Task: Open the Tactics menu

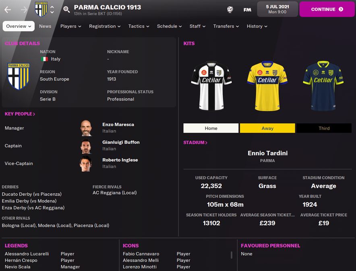Action: click(x=139, y=26)
